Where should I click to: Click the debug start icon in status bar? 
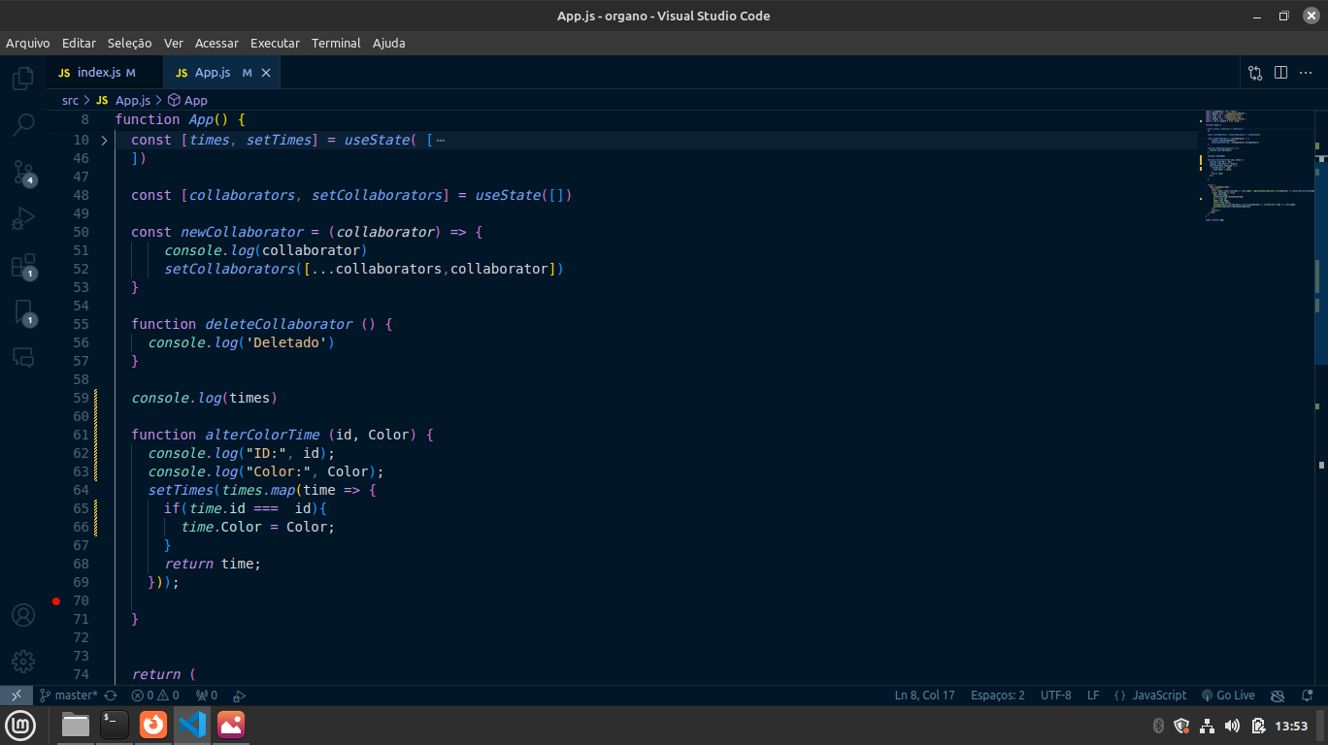click(239, 696)
